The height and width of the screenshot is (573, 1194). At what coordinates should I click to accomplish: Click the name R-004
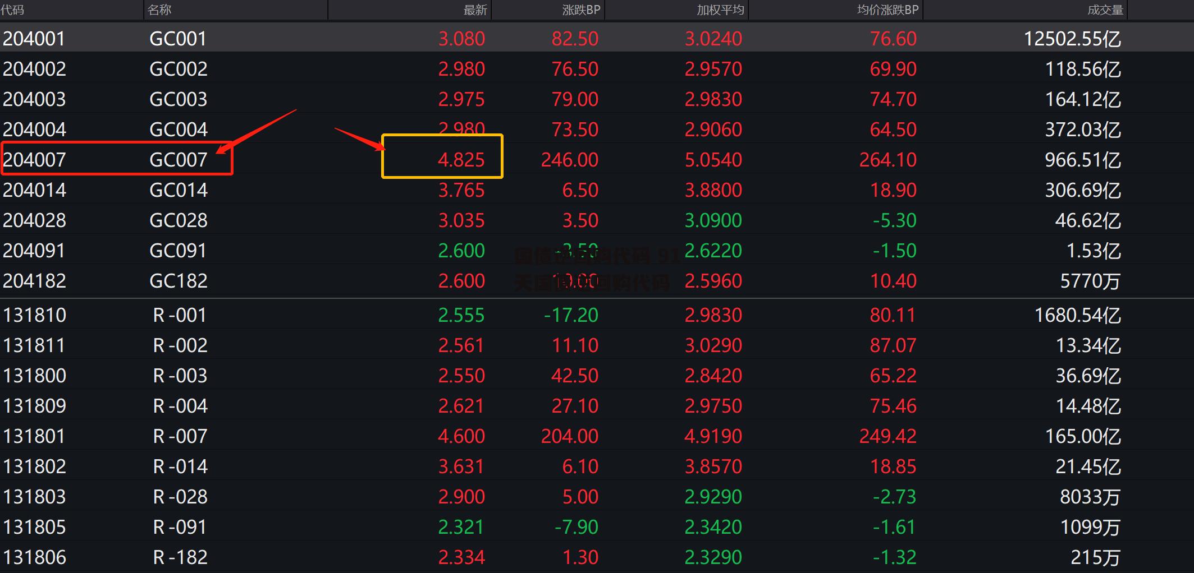point(180,406)
